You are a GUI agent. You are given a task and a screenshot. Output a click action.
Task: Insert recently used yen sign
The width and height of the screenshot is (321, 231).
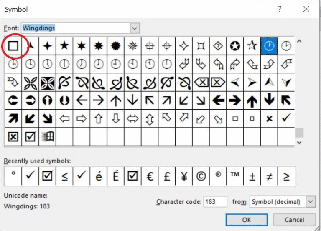pos(184,176)
